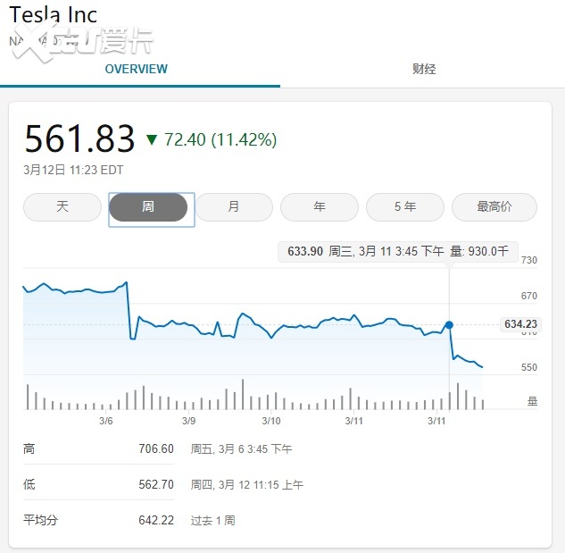
Task: Select the 天 (day) range button
Action: [62, 206]
